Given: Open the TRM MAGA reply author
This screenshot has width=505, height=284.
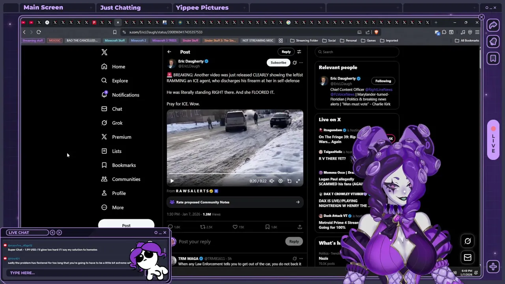Looking at the screenshot, I should [188, 258].
